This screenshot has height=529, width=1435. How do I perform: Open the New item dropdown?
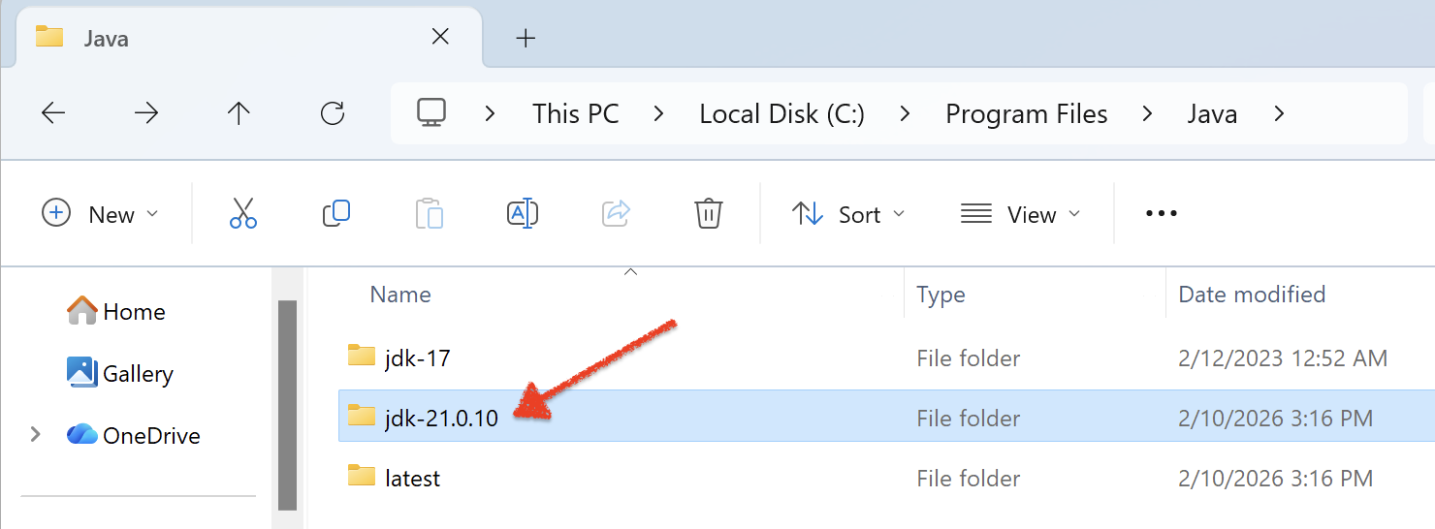point(100,213)
